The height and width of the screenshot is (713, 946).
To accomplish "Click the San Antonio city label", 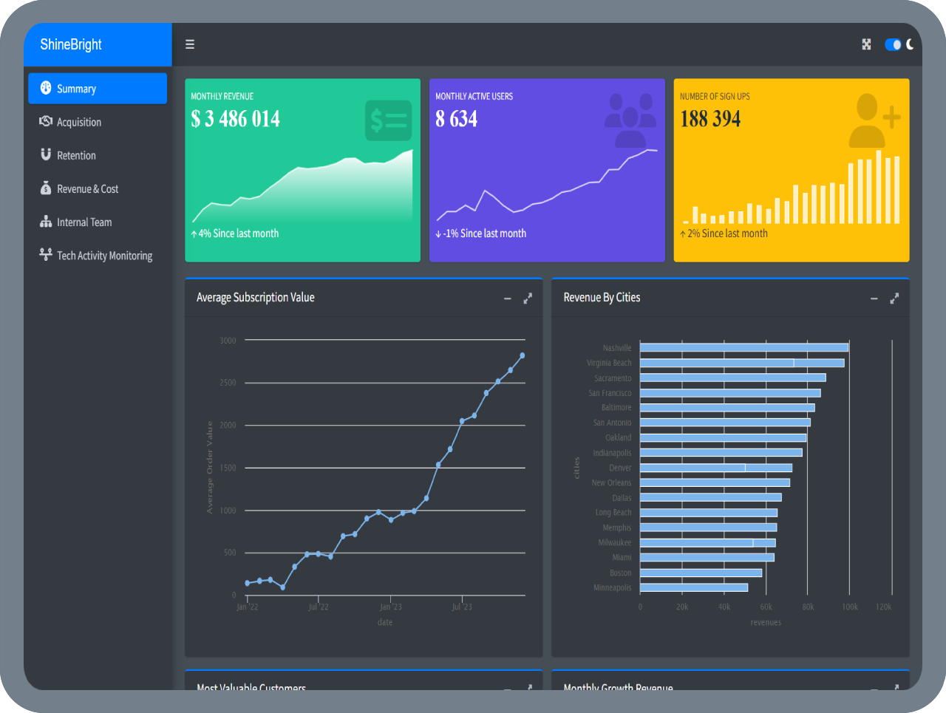I will pos(612,423).
